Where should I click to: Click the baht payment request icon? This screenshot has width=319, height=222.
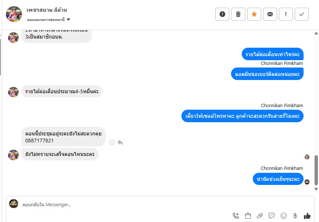click(295, 215)
